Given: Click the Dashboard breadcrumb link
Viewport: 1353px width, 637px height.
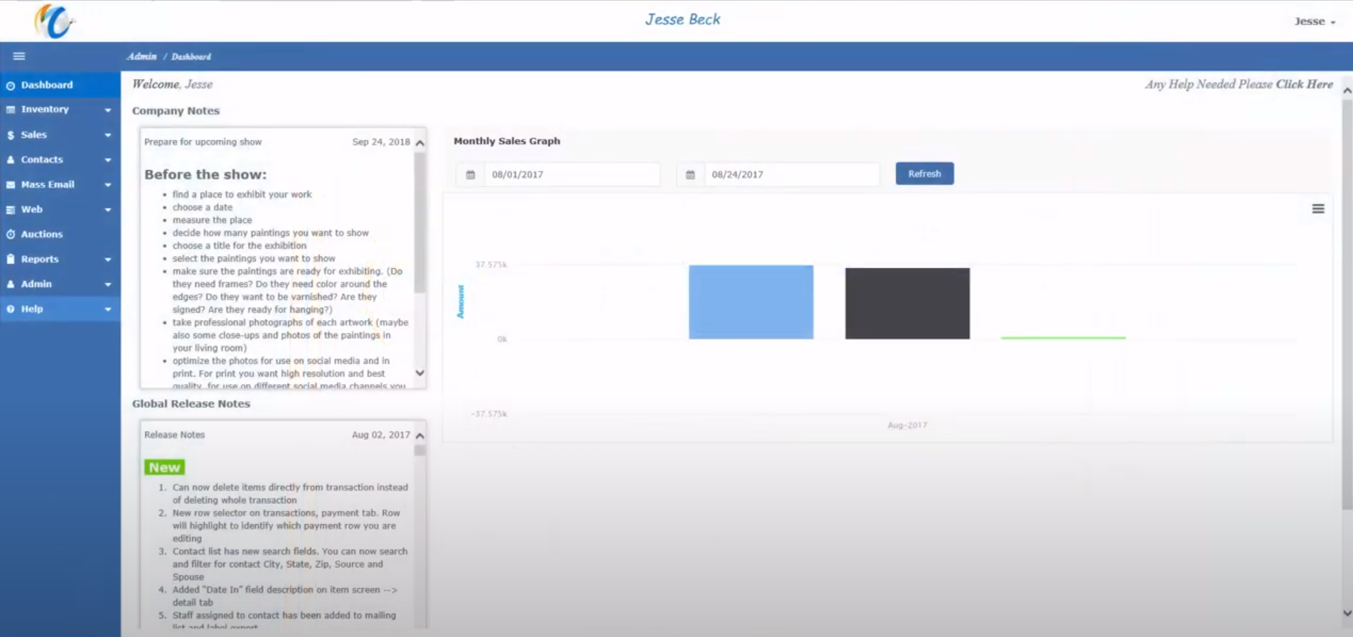Looking at the screenshot, I should pyautogui.click(x=191, y=56).
